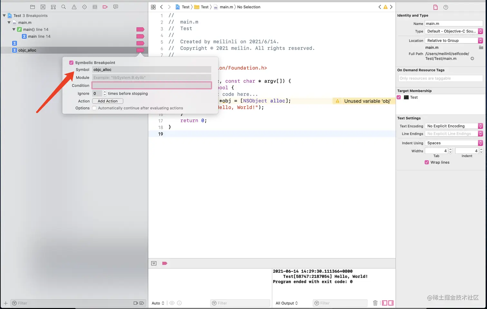Adjust the Indent width stepper
487x309 pixels.
[x=481, y=151]
